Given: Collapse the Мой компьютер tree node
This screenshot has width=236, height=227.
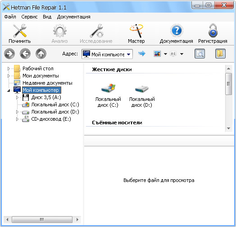Looking at the screenshot, I should coord(9,91).
